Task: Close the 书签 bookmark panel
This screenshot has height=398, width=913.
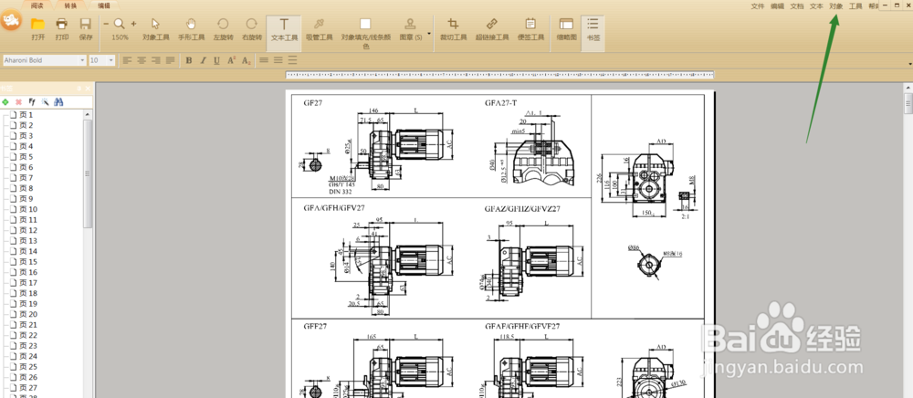Action: (x=88, y=89)
